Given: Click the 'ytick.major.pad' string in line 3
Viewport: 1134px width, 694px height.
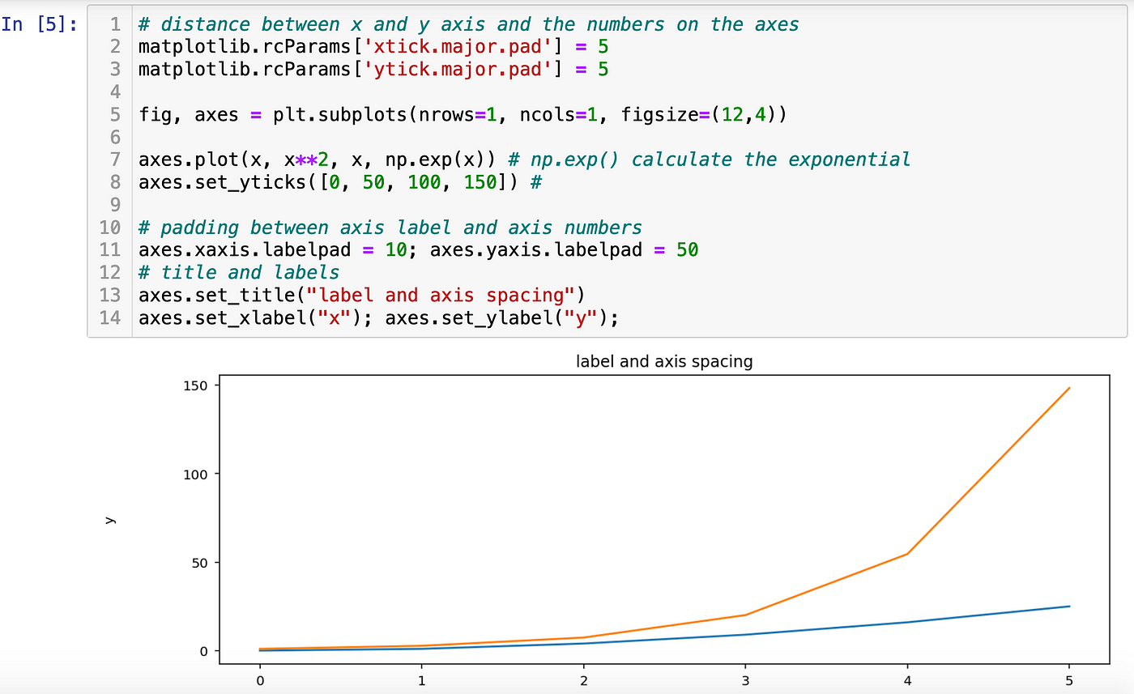Looking at the screenshot, I should click(x=465, y=70).
